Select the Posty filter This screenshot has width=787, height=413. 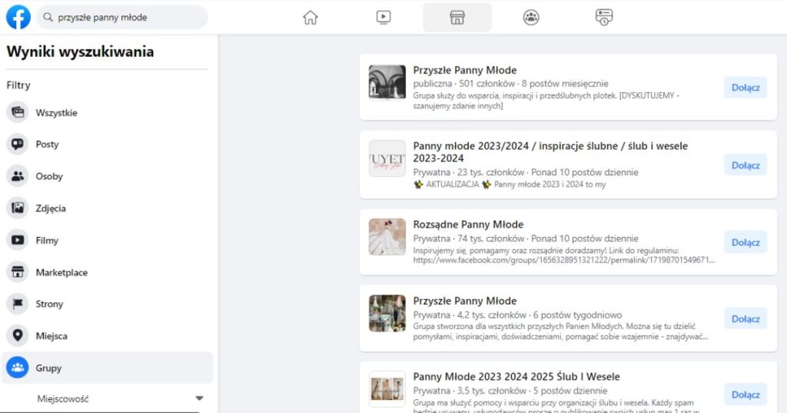[47, 145]
